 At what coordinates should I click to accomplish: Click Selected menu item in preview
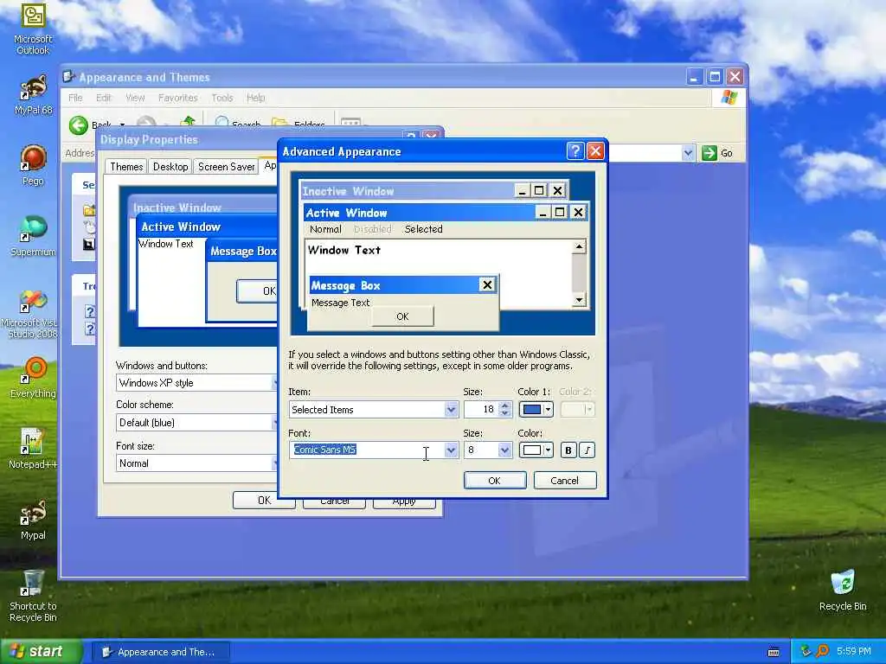423,229
